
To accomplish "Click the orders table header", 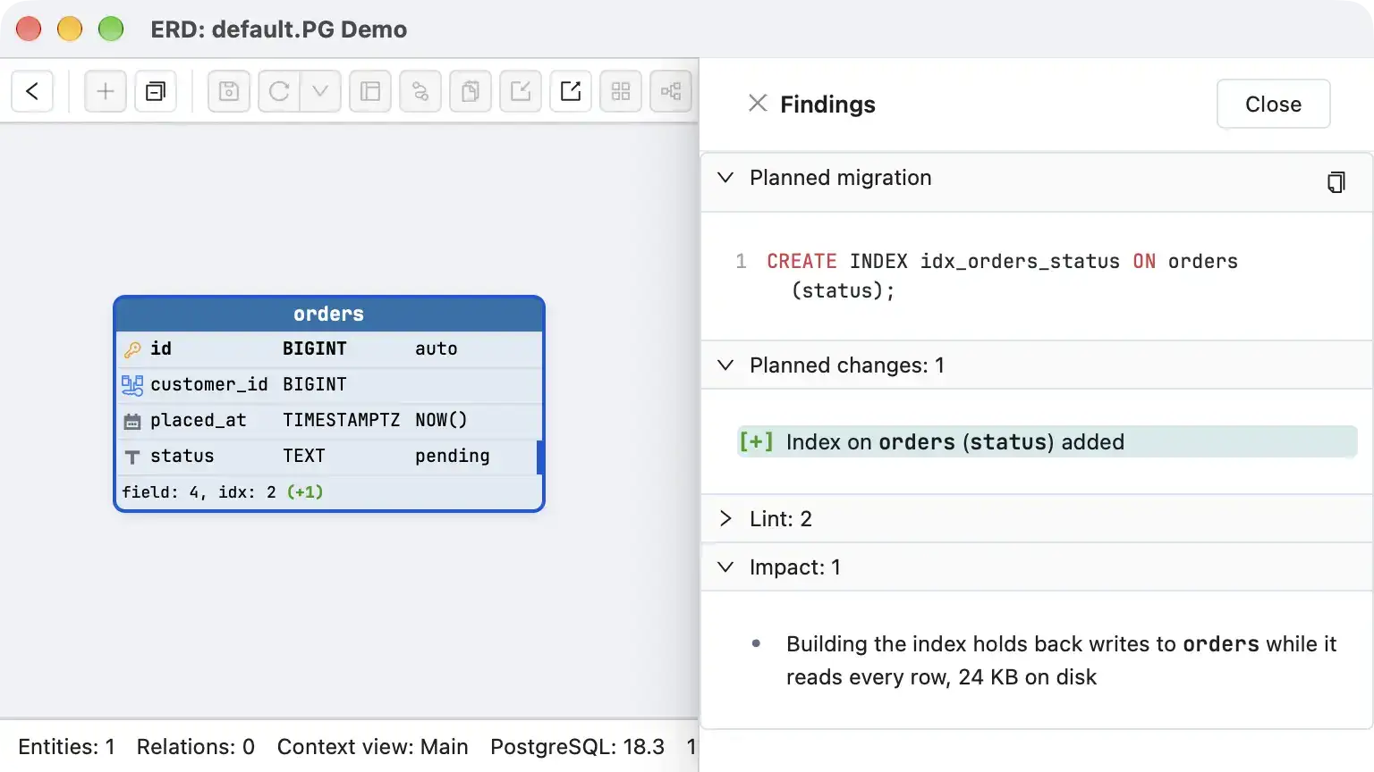I will point(329,315).
